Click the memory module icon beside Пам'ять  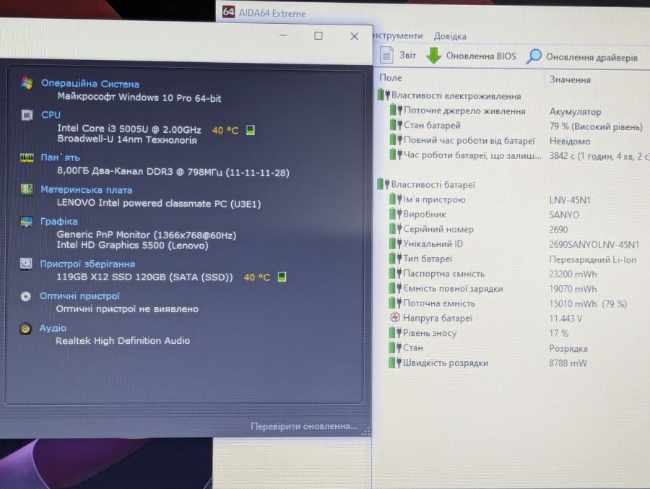click(27, 157)
